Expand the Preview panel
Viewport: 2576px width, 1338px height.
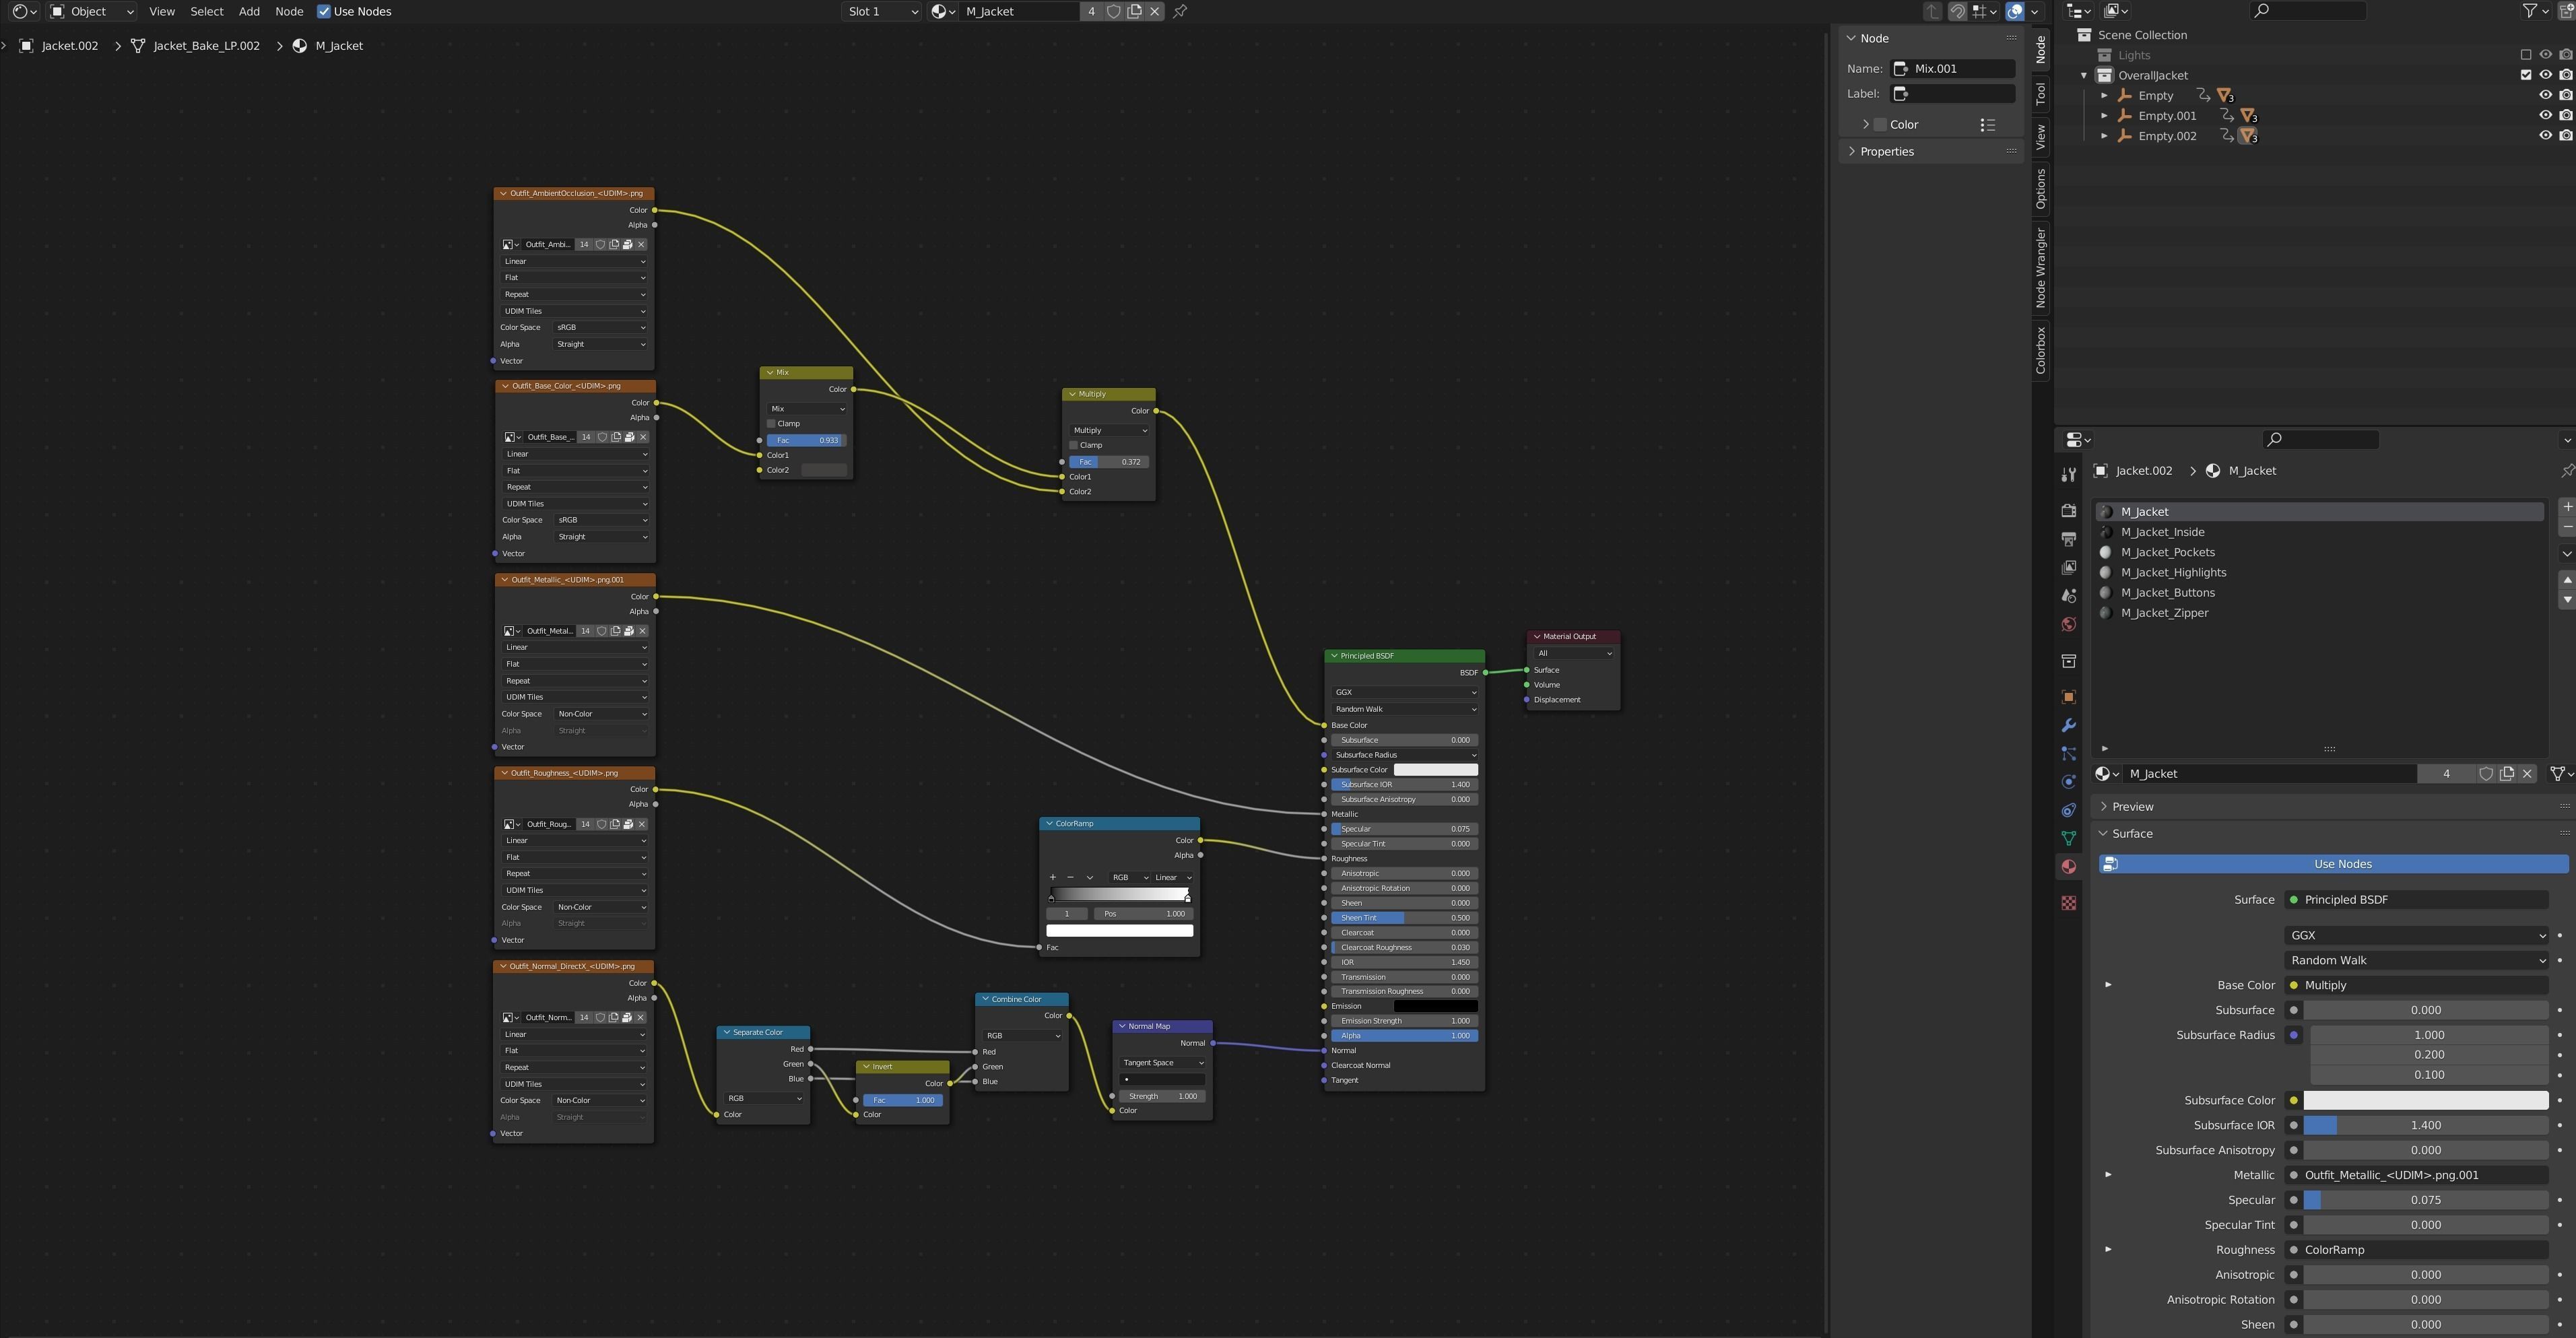tap(2132, 807)
